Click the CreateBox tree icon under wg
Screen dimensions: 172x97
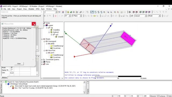[51, 30]
